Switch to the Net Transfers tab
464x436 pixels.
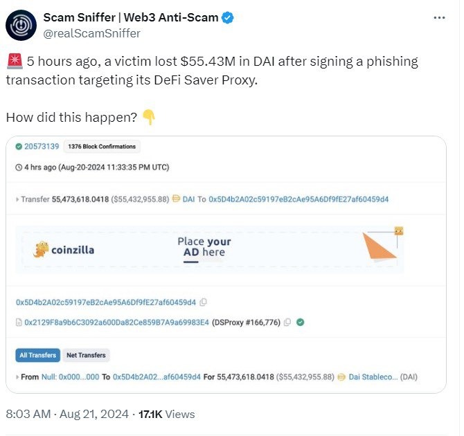point(86,355)
